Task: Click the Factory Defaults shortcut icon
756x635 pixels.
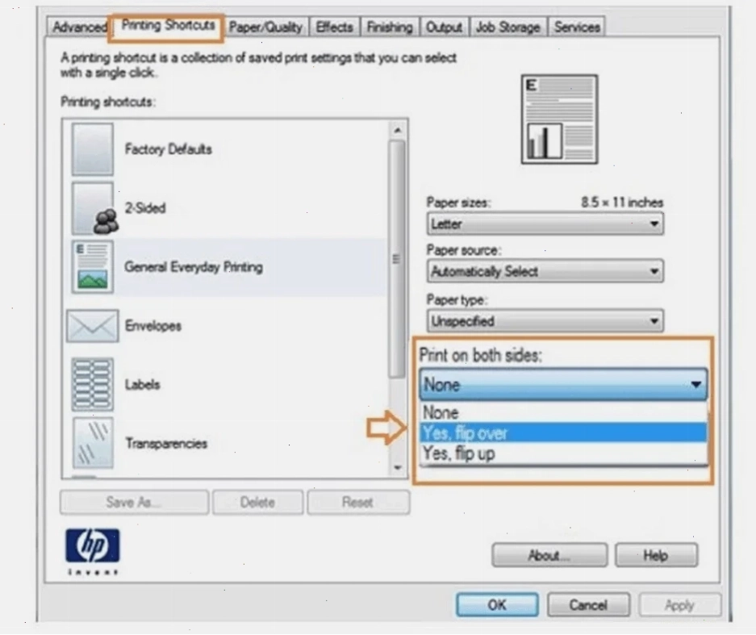Action: point(93,149)
